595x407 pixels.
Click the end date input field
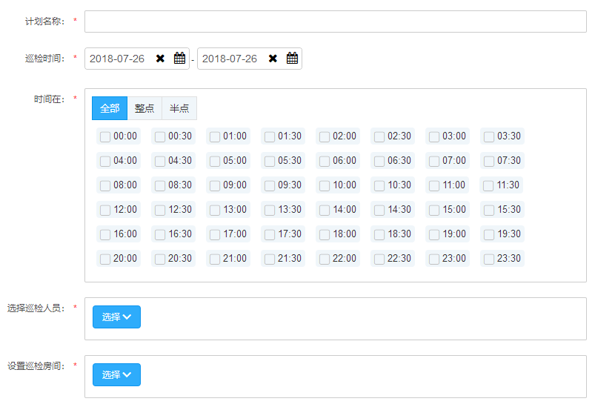coord(230,59)
